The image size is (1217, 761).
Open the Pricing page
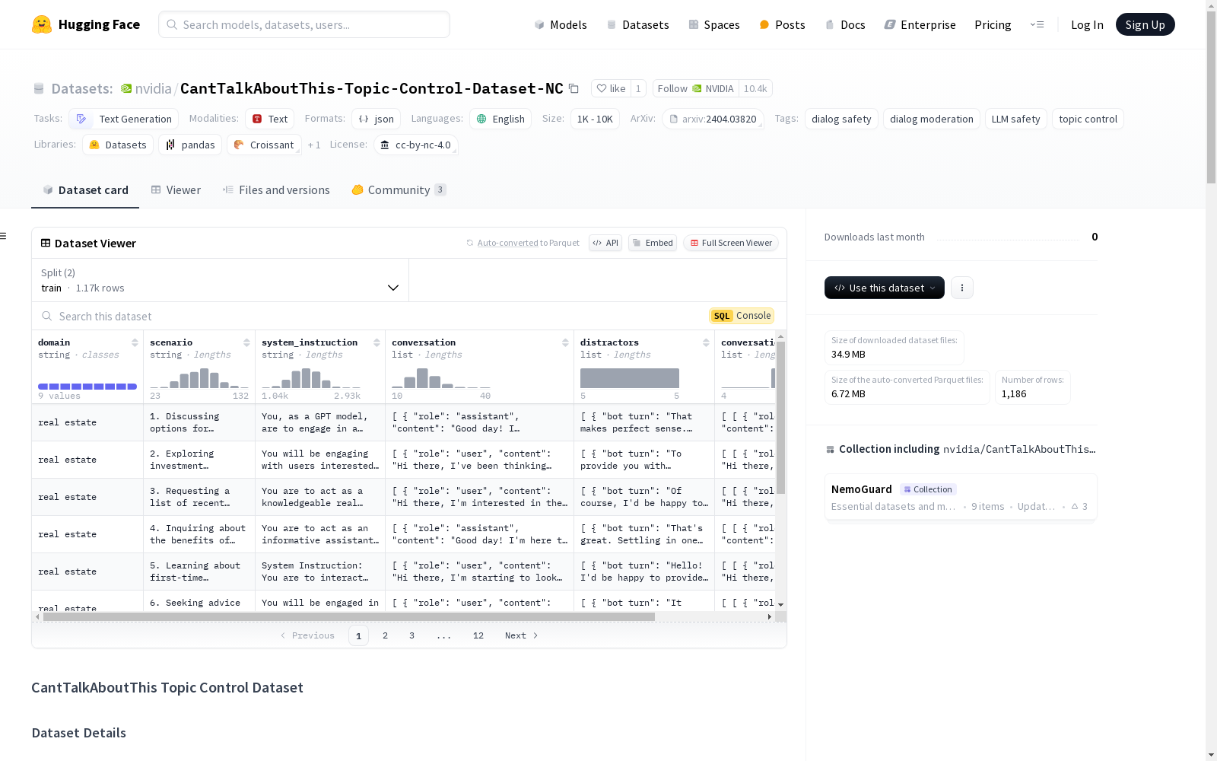tap(993, 24)
